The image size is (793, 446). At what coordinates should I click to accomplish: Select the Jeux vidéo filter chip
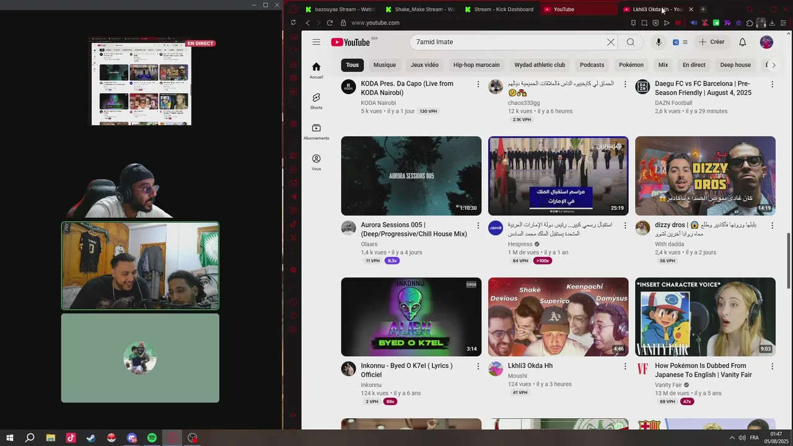tap(424, 65)
